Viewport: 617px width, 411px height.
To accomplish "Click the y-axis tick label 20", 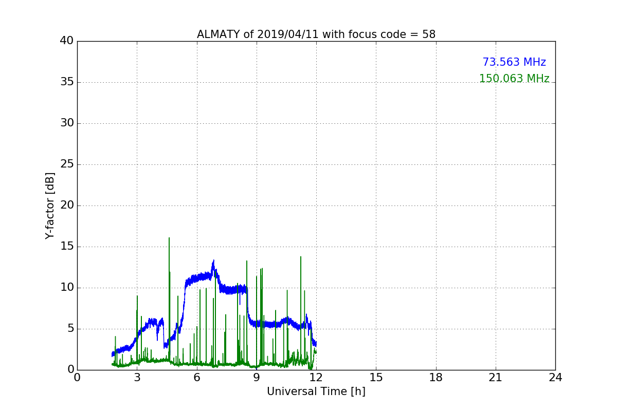I will tap(67, 206).
